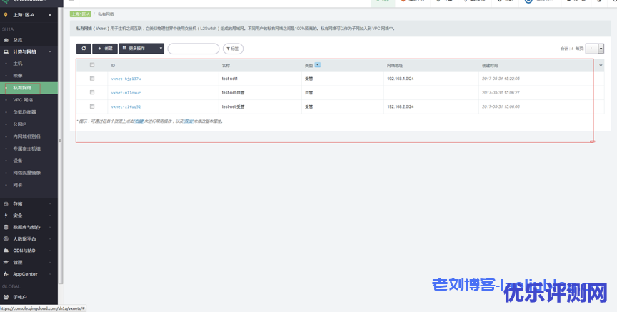Click the refresh icon button
Image resolution: width=617 pixels, height=312 pixels.
tap(84, 49)
